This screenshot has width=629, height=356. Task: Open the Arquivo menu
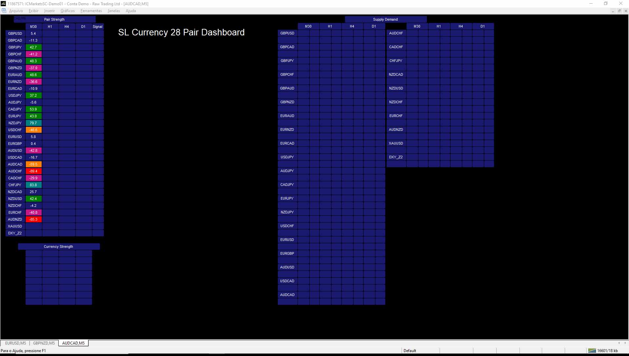16,11
